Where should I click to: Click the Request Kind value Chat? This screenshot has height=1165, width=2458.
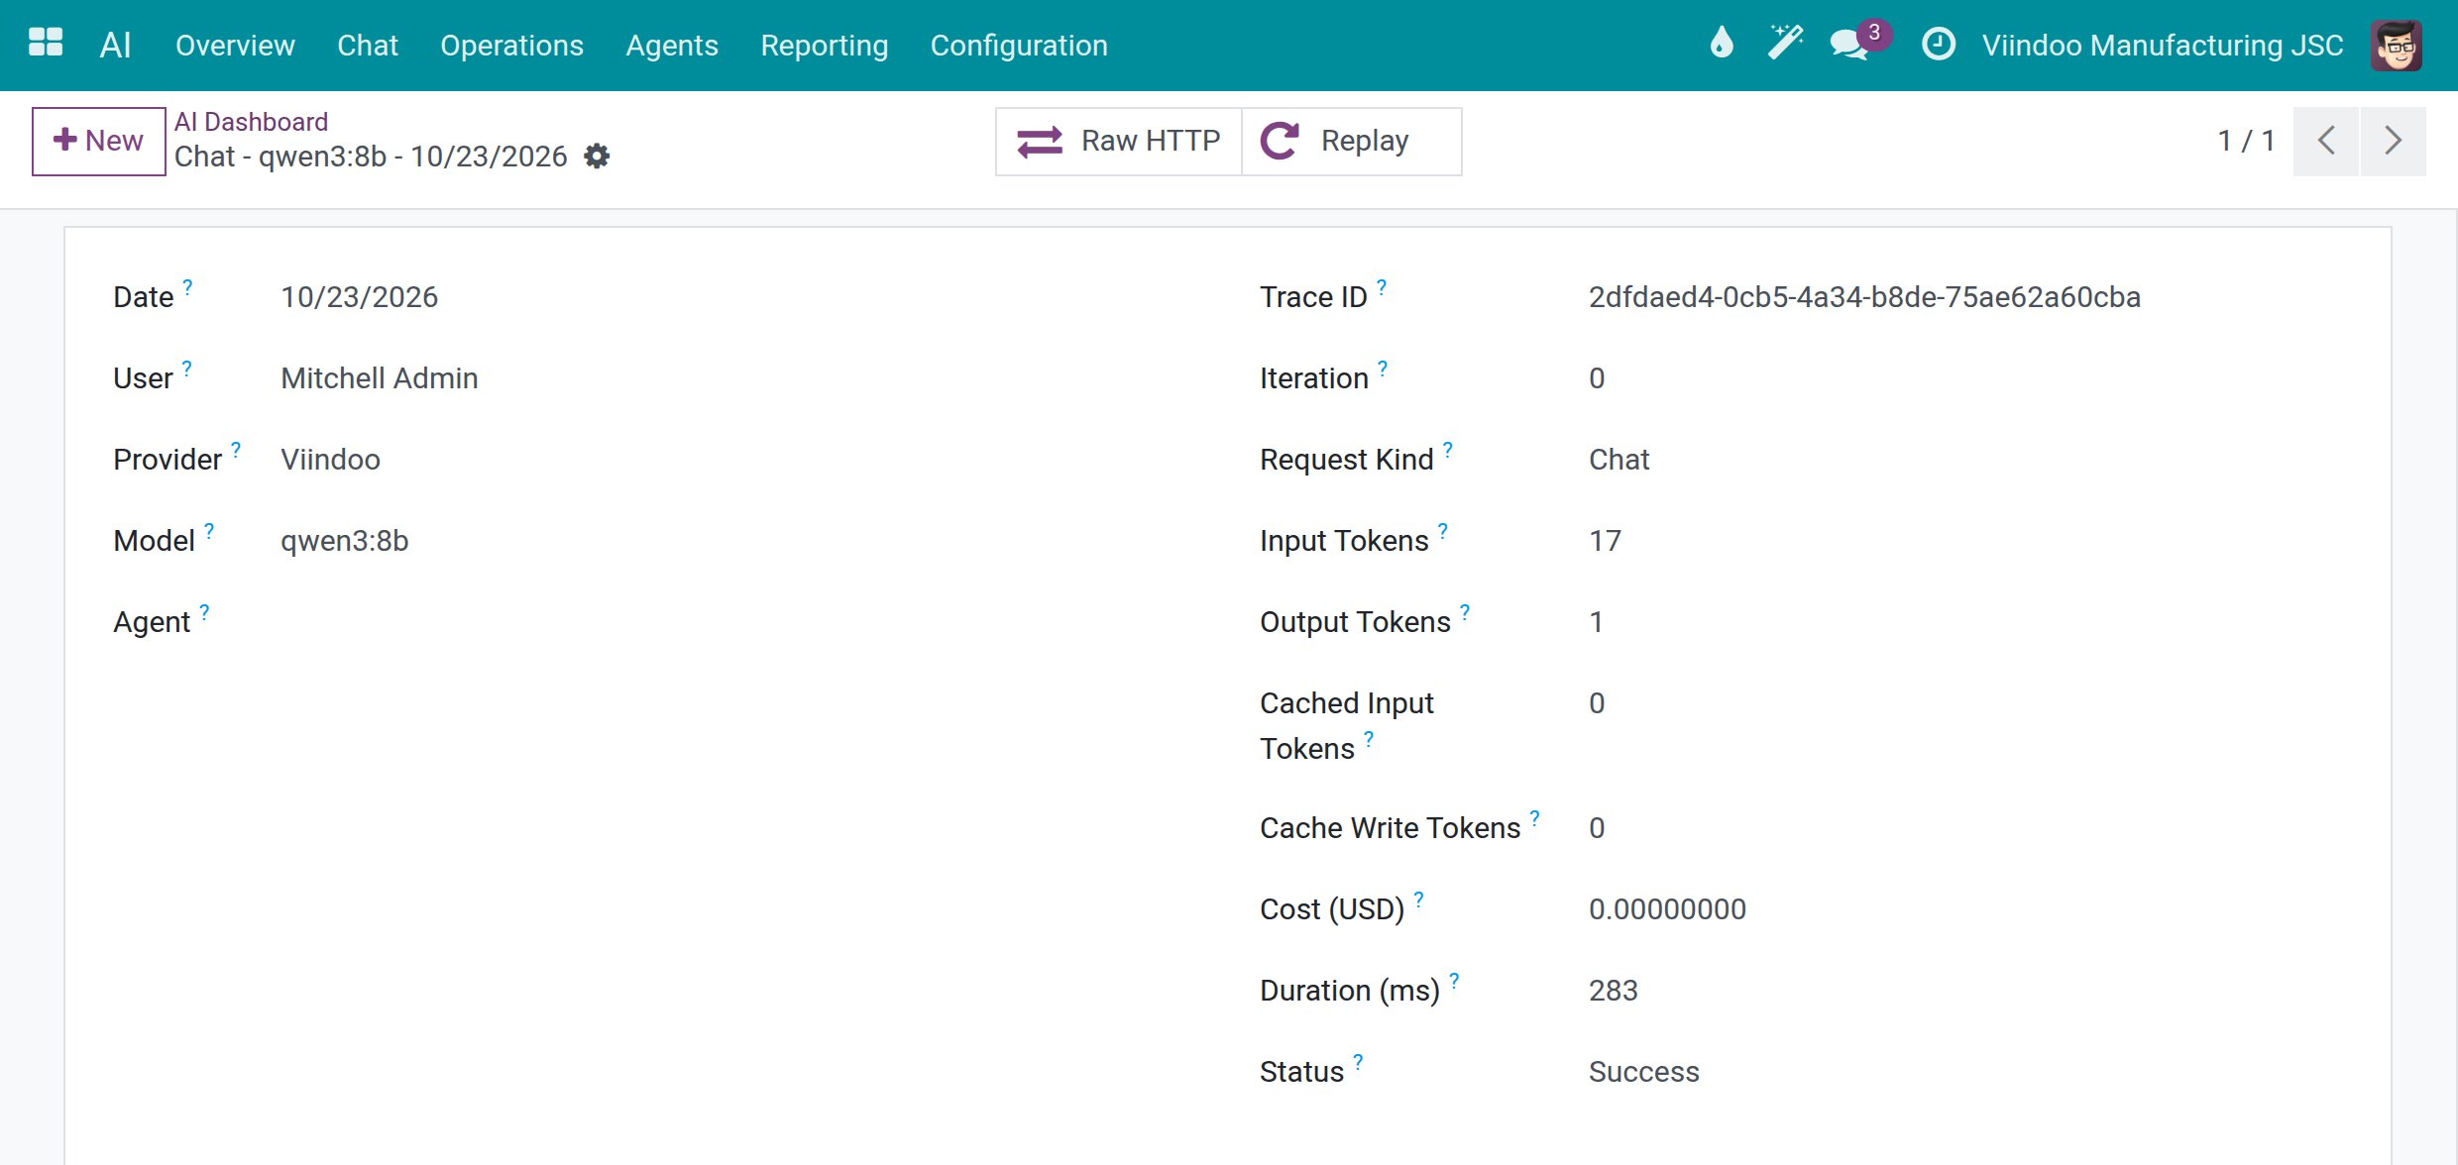(1619, 459)
